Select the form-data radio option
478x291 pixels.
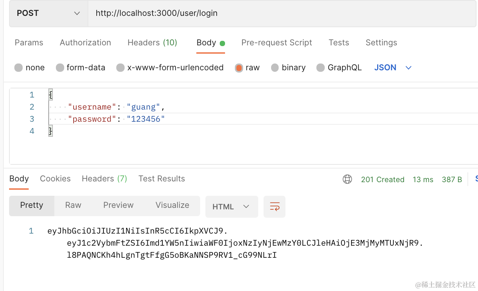(x=60, y=68)
